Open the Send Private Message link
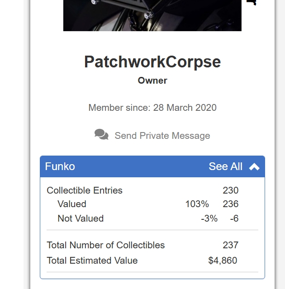This screenshot has width=285, height=289. pyautogui.click(x=162, y=136)
